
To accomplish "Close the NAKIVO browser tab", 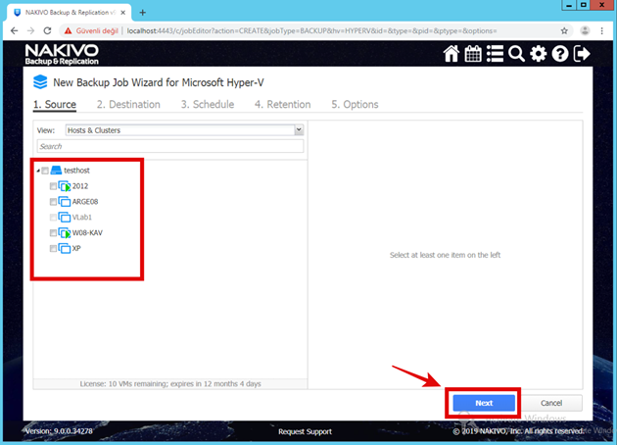I will [x=123, y=13].
